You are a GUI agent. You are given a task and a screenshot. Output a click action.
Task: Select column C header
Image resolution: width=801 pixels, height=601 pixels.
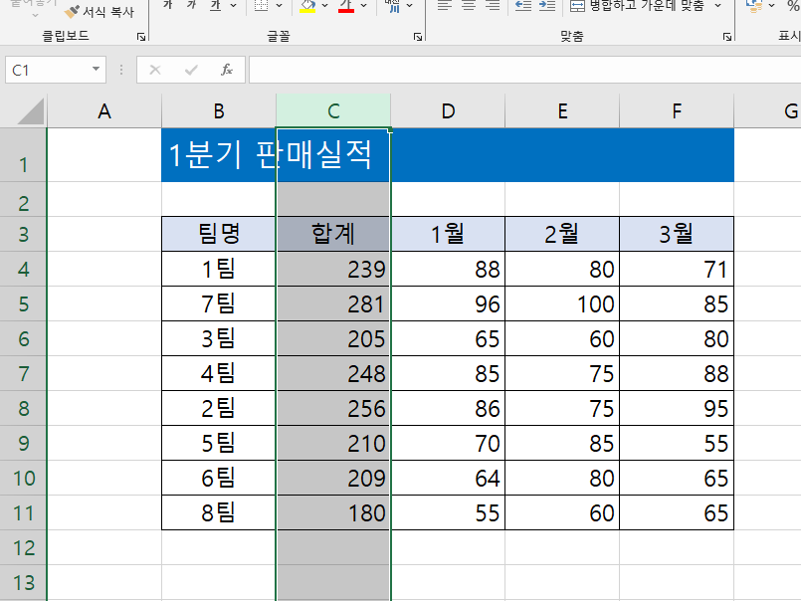(x=333, y=110)
